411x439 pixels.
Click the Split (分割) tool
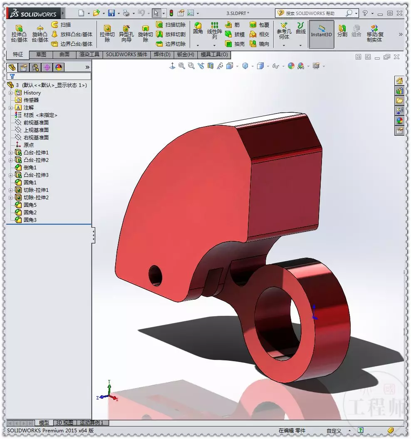[342, 30]
